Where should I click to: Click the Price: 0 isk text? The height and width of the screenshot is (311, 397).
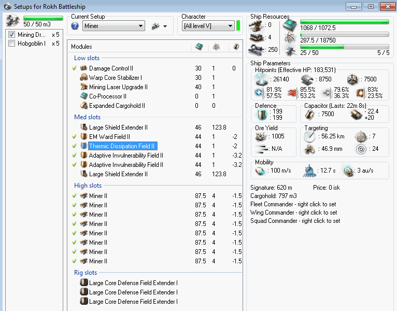[x=327, y=188]
